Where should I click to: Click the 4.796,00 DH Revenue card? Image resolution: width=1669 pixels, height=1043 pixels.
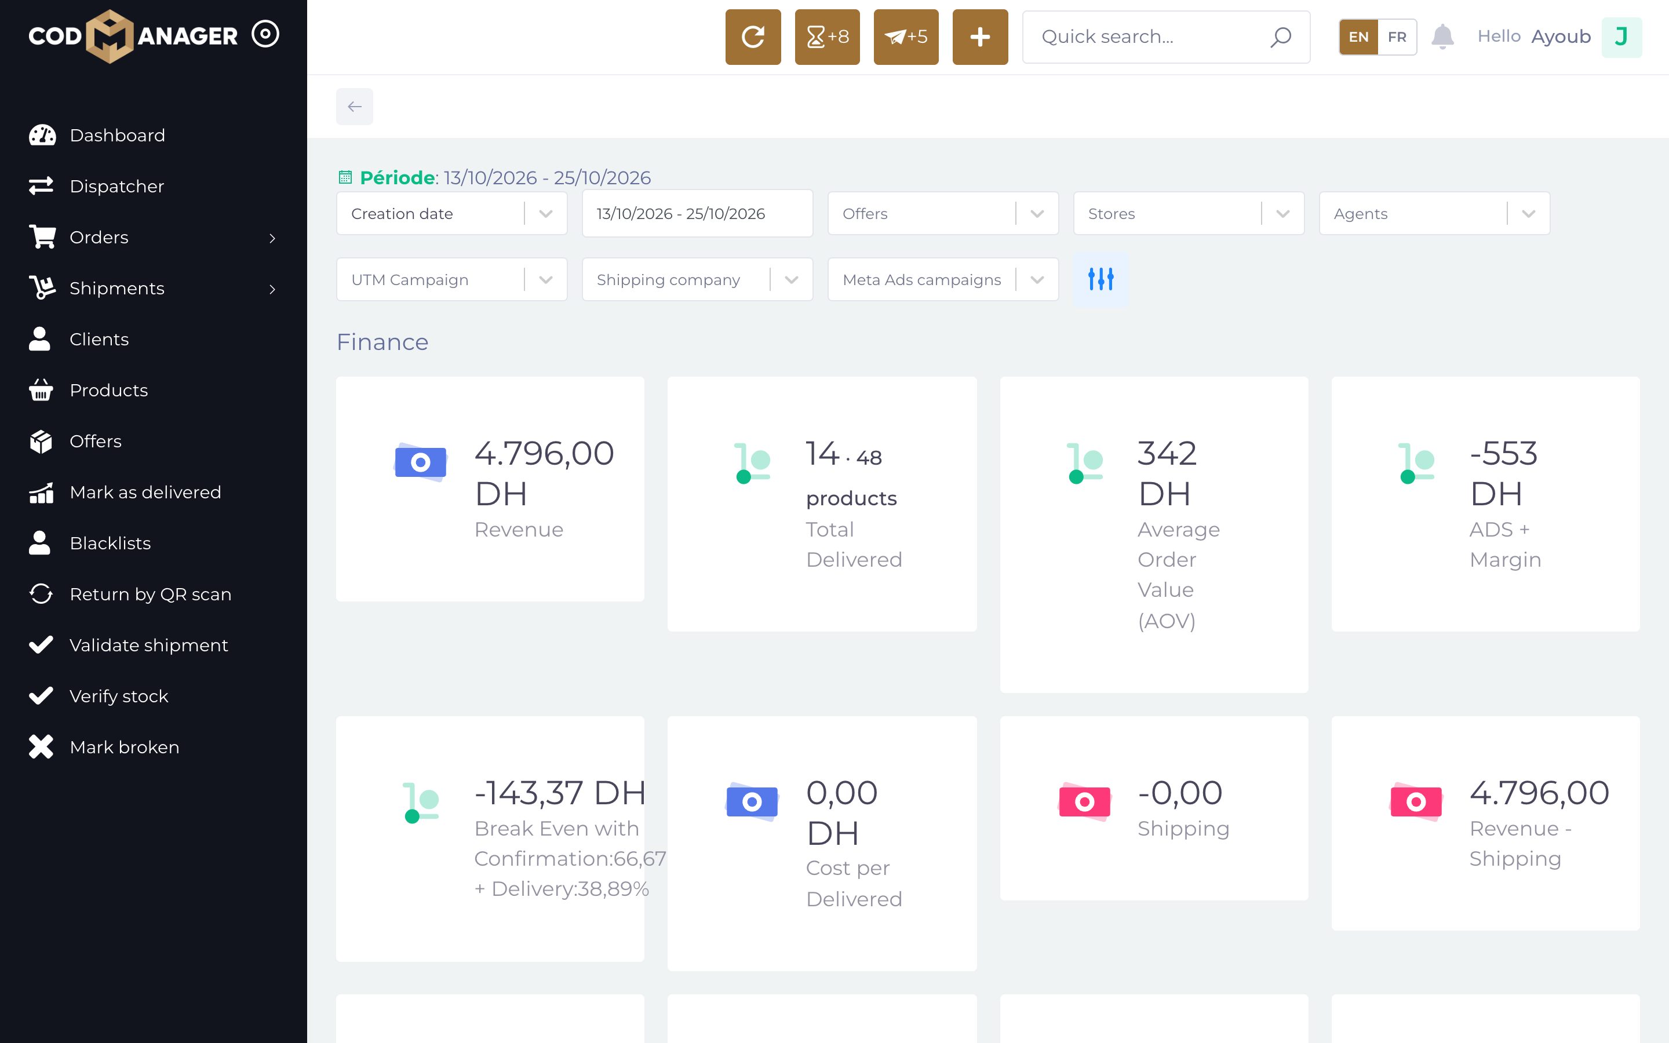coord(490,489)
